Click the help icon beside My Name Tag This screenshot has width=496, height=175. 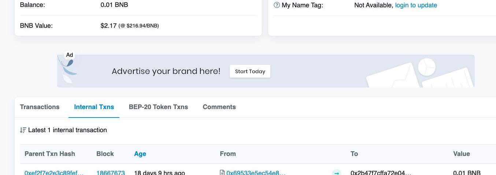(277, 5)
